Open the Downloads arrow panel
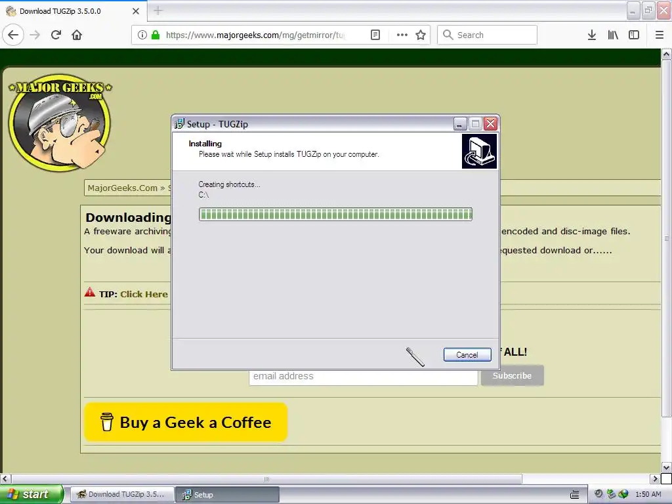This screenshot has width=672, height=504. tap(591, 35)
